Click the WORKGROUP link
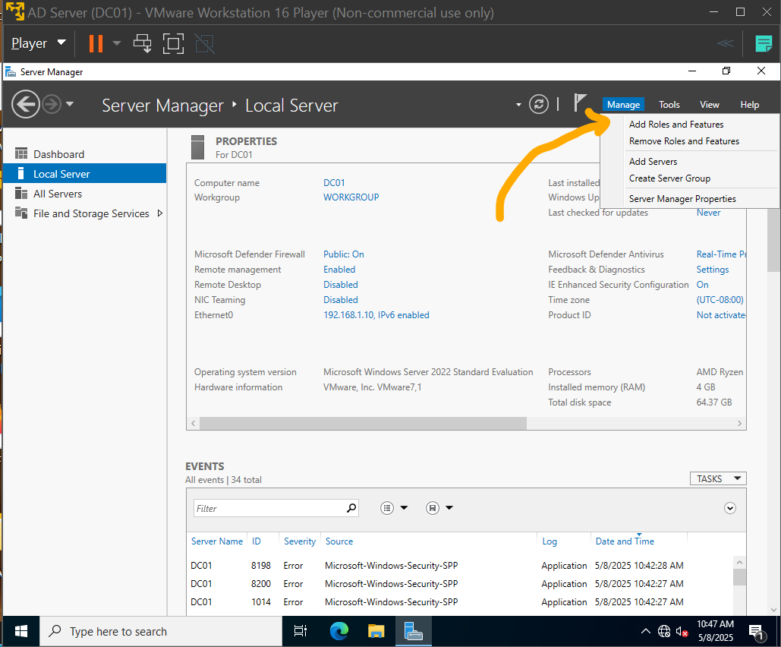This screenshot has height=647, width=781. coord(351,197)
